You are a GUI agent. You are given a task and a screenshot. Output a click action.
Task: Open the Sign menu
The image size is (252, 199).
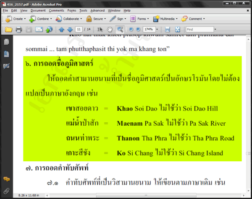(x=118, y=19)
